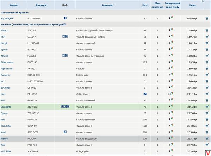Add Hangil H12-HD004 to the cart

(207, 43)
